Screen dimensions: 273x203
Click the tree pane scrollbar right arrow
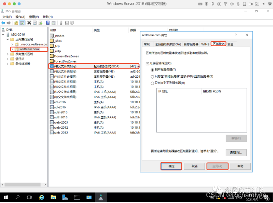[x=45, y=185]
